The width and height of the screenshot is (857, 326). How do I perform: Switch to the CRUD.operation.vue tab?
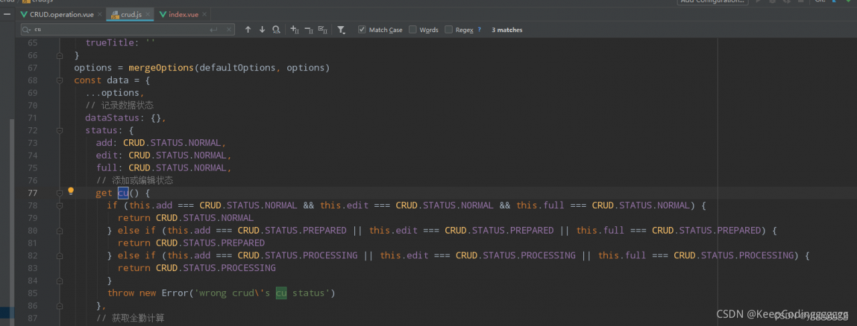61,14
